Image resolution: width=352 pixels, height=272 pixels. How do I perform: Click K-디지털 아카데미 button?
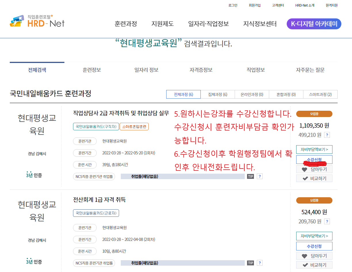[x=314, y=24]
